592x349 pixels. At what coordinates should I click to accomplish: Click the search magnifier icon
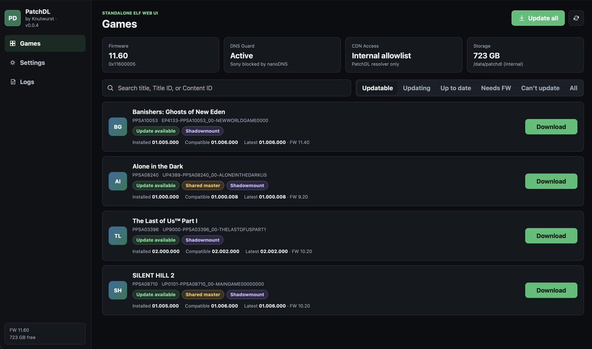point(110,88)
